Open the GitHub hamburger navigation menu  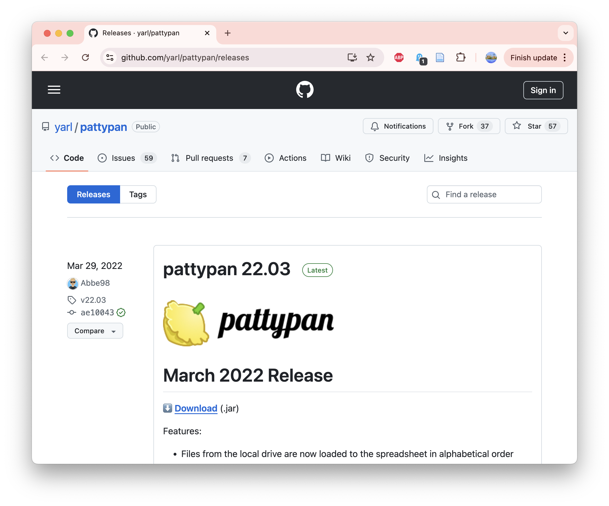54,90
